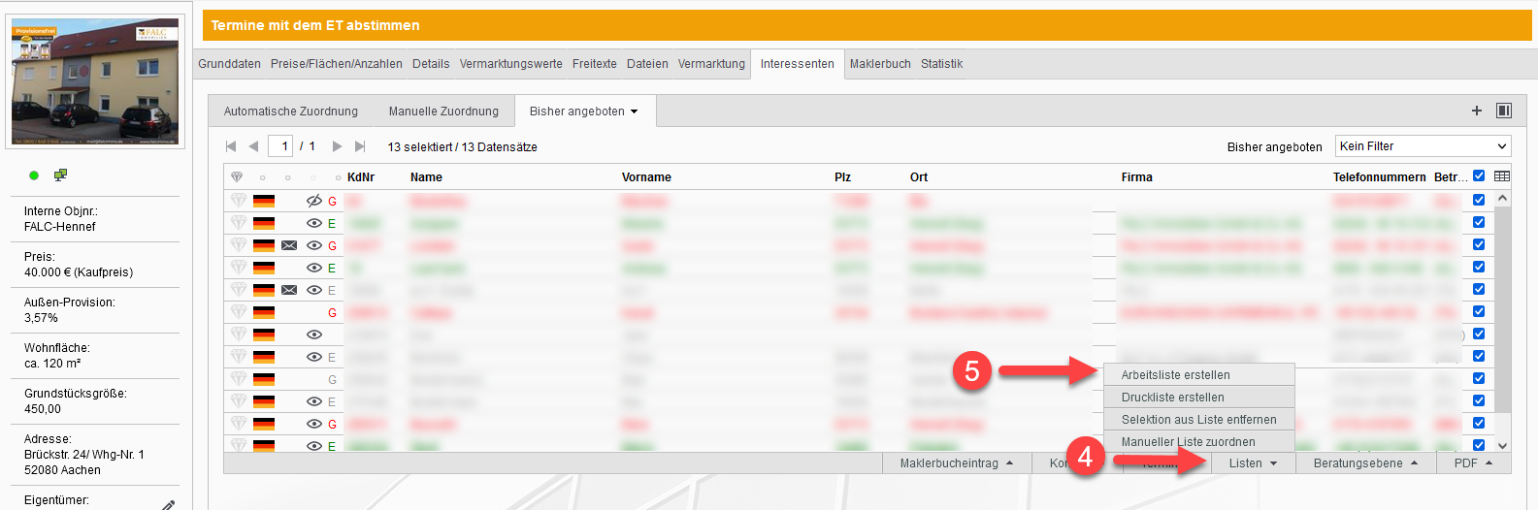Click the Listen button in the bottom bar

(x=1252, y=463)
